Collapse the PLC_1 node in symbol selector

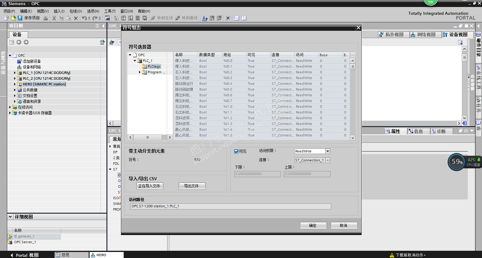tap(135, 61)
